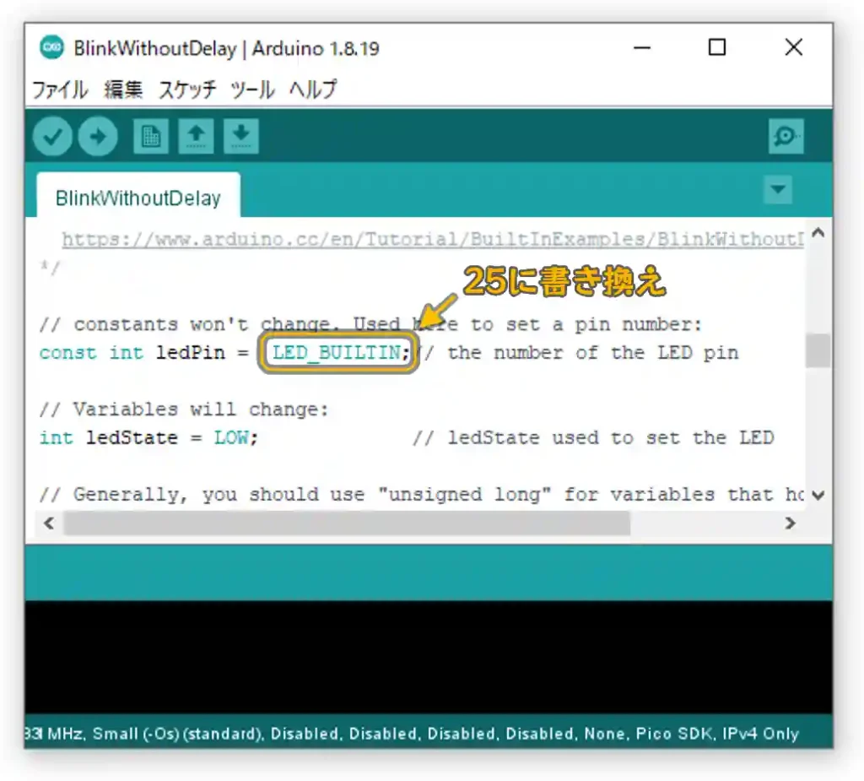
Task: Save the sketch with the Save icon
Action: 240,136
